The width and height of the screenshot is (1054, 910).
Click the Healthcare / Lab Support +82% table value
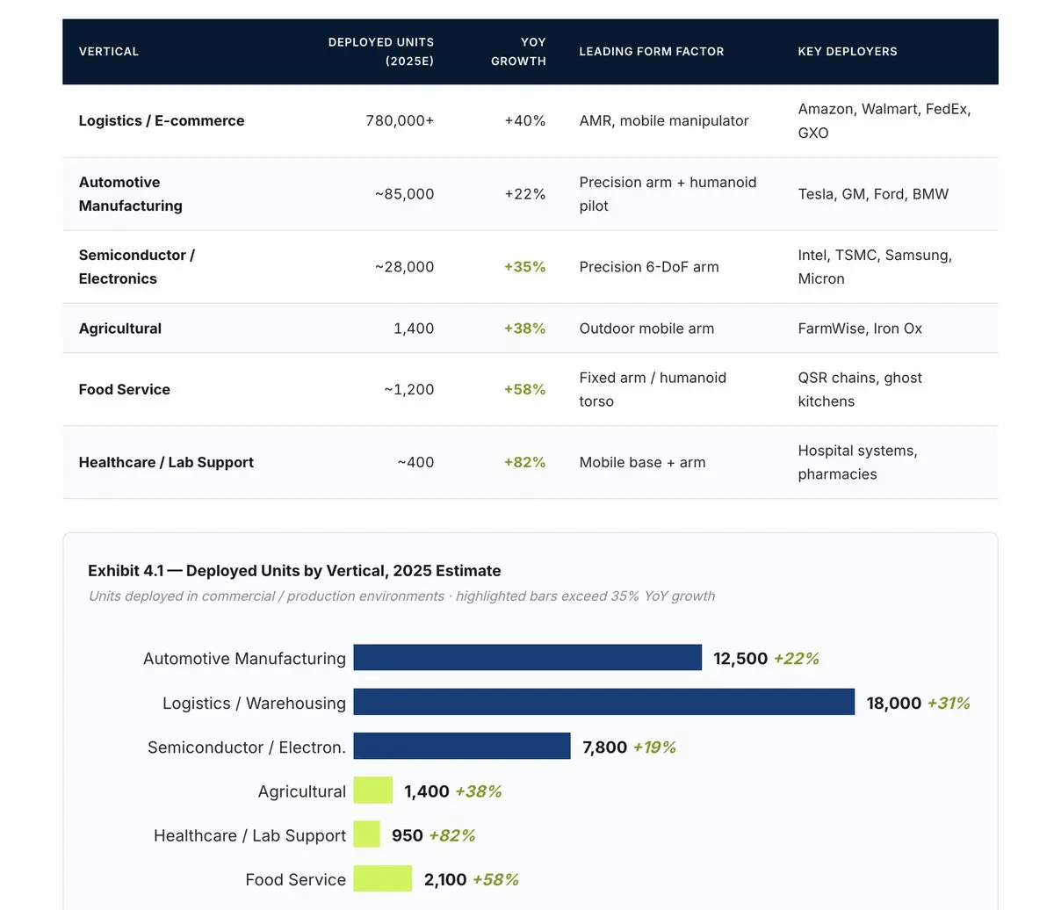tap(525, 462)
